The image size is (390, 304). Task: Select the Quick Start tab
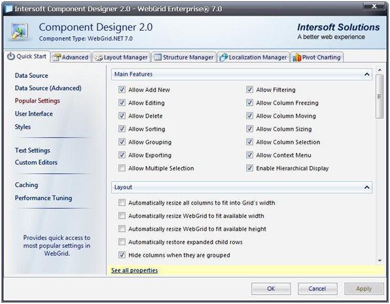(x=27, y=56)
